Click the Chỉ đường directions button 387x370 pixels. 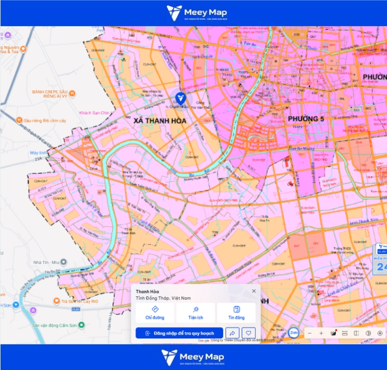pos(155,313)
